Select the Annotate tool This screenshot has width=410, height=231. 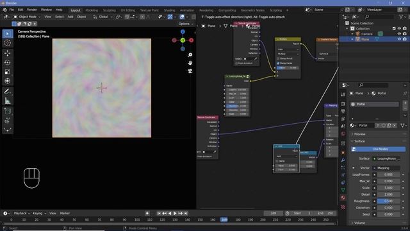coord(7,91)
